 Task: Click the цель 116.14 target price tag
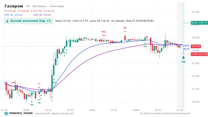point(199,23)
